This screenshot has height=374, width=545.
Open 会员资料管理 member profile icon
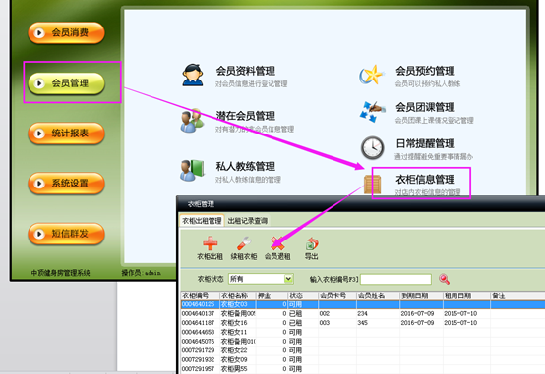pyautogui.click(x=193, y=75)
